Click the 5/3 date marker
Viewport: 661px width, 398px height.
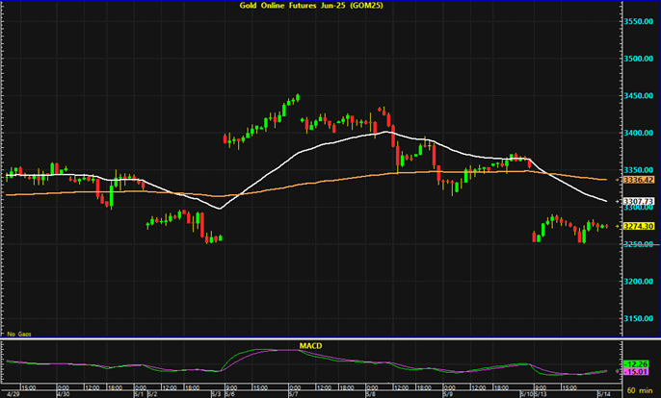tap(217, 393)
